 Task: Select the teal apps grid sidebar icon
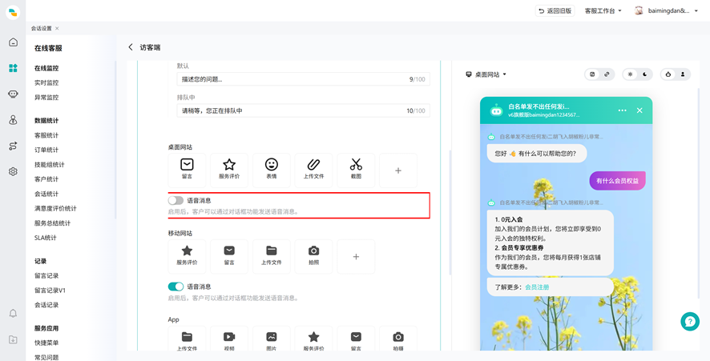[13, 68]
